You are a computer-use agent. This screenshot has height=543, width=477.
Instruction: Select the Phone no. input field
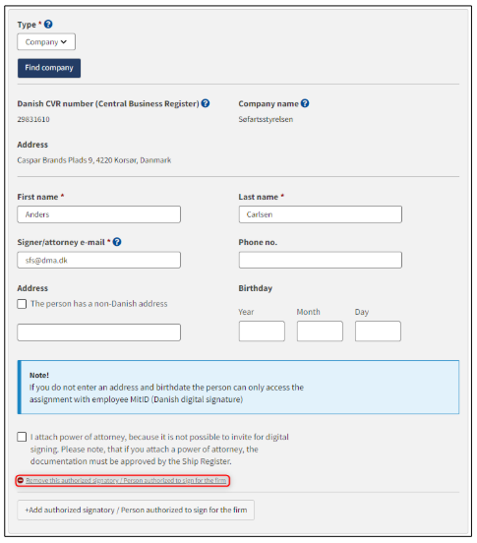[x=321, y=260]
